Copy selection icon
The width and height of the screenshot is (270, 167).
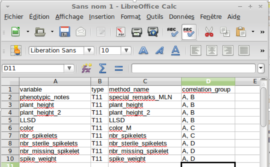[225, 32]
